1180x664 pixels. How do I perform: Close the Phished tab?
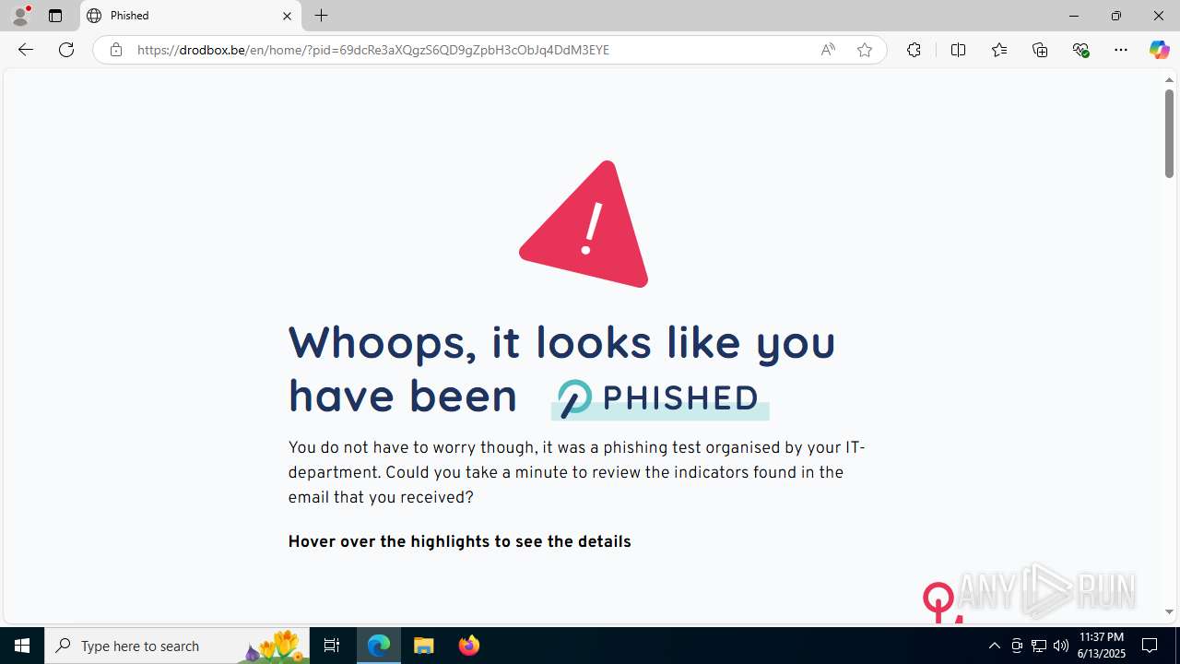pos(287,16)
